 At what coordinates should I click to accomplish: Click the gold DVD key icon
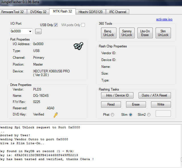tap(56, 115)
